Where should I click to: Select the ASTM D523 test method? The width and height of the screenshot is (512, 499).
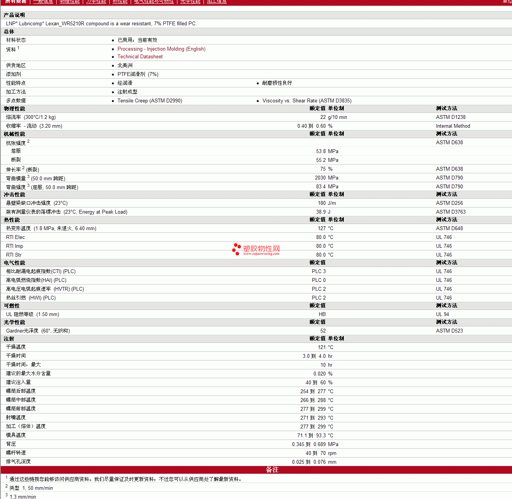pyautogui.click(x=450, y=331)
